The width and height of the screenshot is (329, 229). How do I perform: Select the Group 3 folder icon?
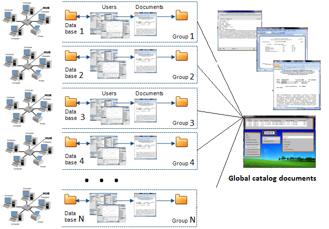click(182, 102)
